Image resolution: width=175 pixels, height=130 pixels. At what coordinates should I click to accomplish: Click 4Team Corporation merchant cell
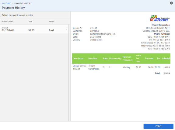tap(94, 67)
